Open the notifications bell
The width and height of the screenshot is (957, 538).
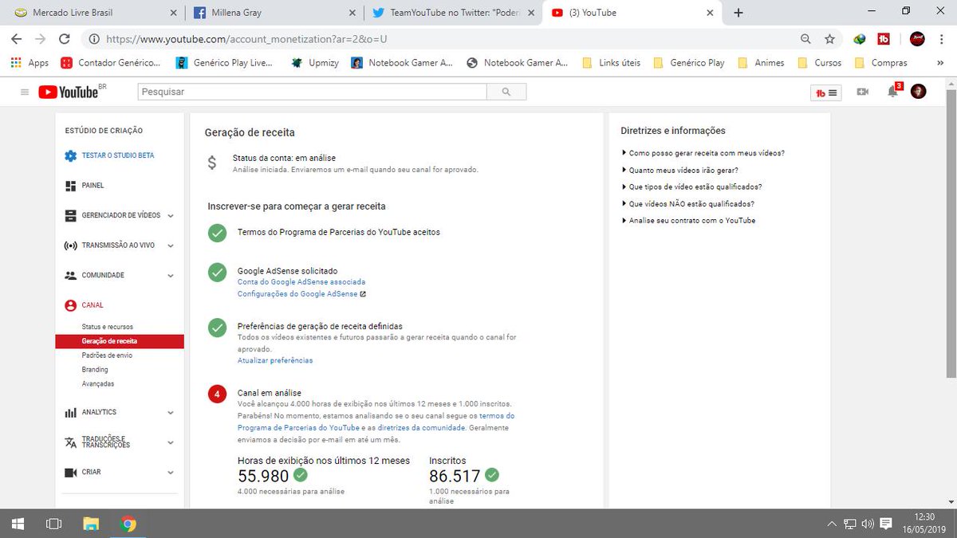893,92
